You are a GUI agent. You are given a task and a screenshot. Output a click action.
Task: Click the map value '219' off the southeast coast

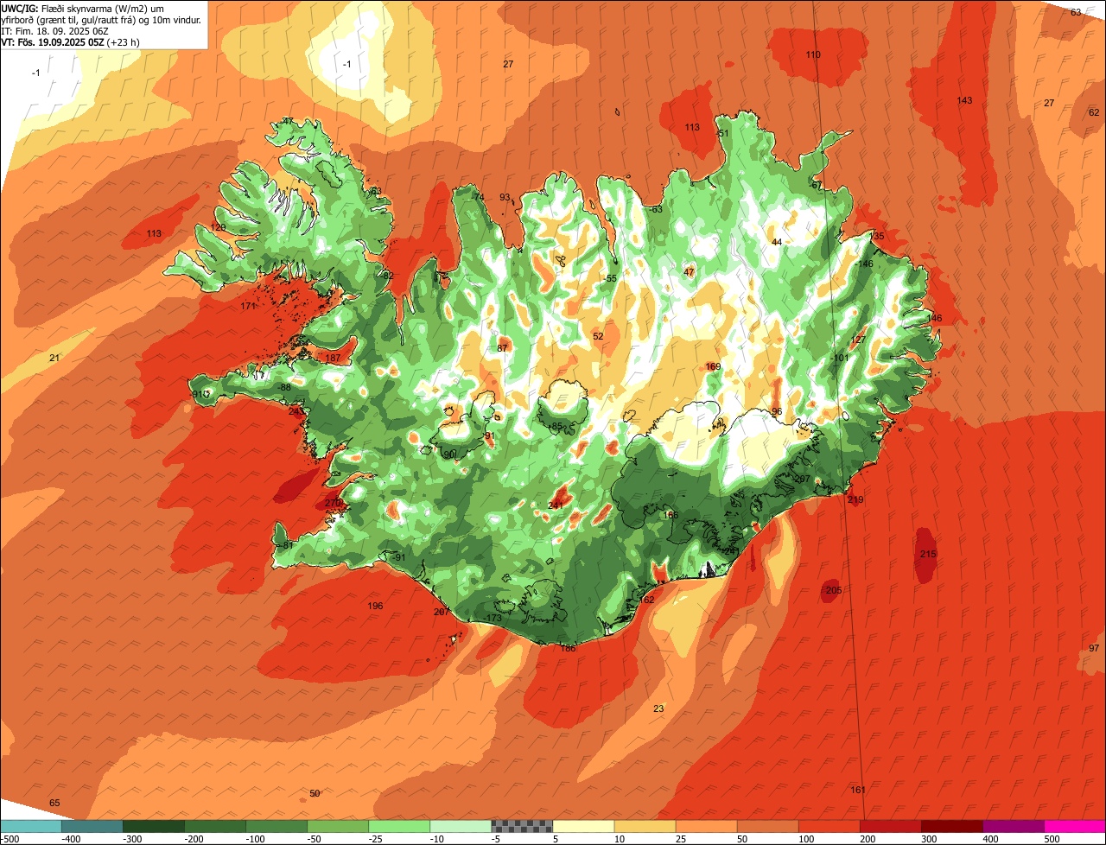855,499
